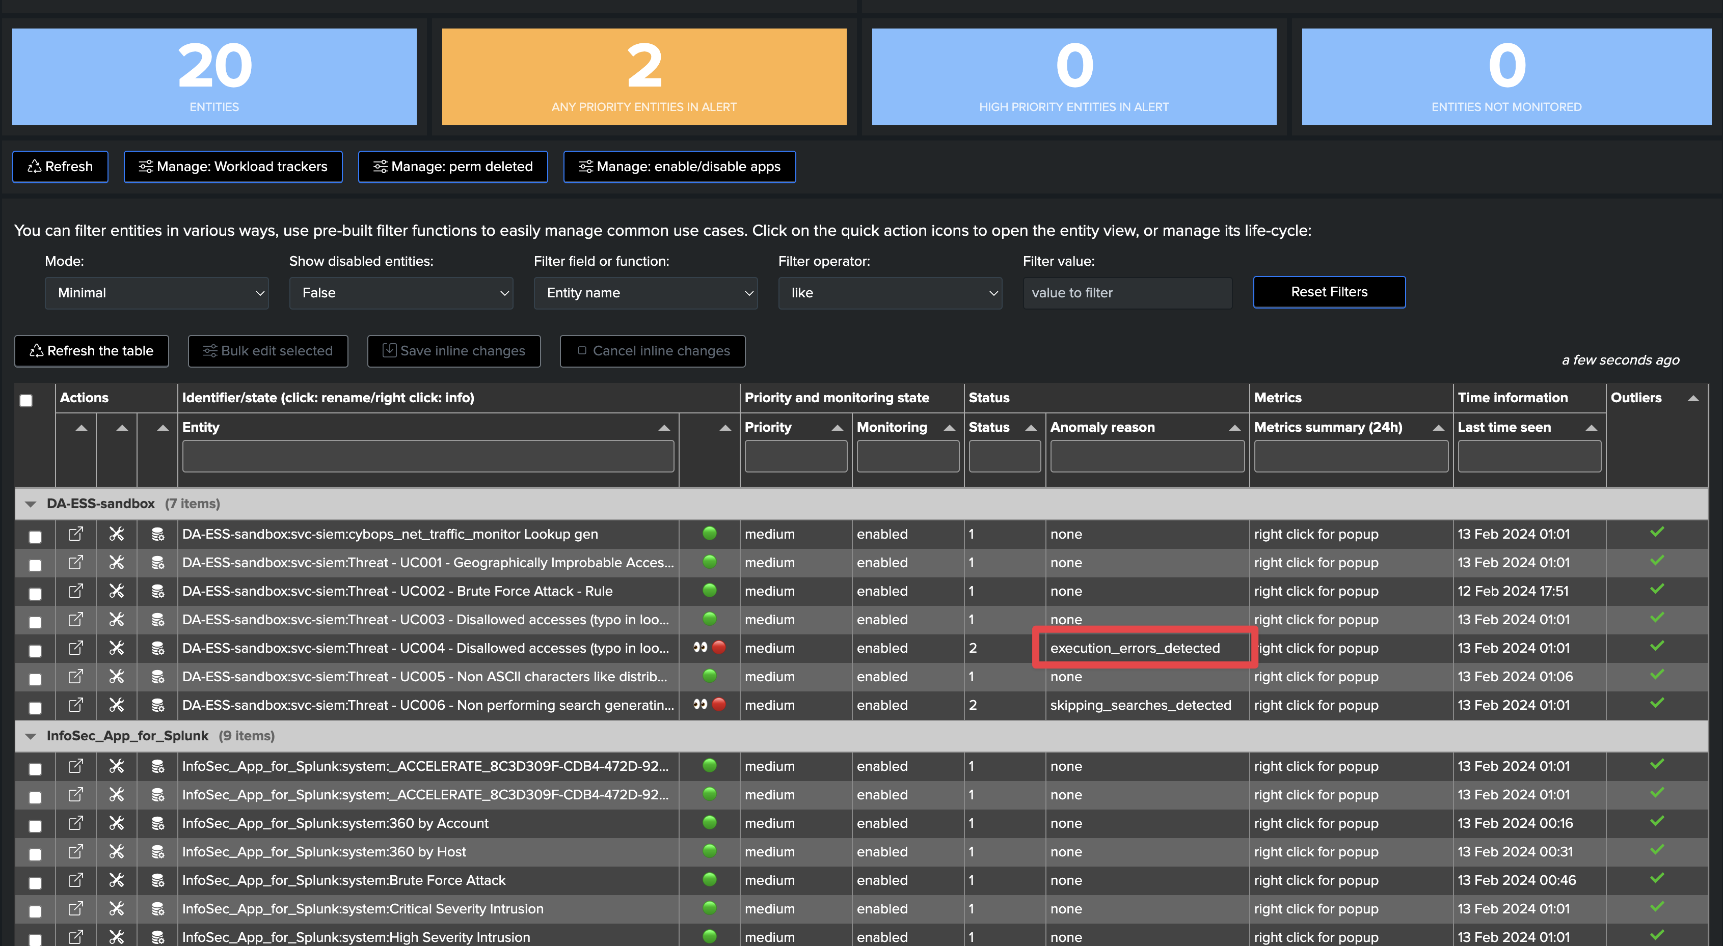Tick the select-all checkbox in table header
Image resolution: width=1723 pixels, height=946 pixels.
pyautogui.click(x=26, y=400)
